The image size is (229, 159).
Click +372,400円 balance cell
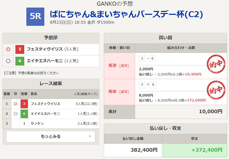coord(195,150)
